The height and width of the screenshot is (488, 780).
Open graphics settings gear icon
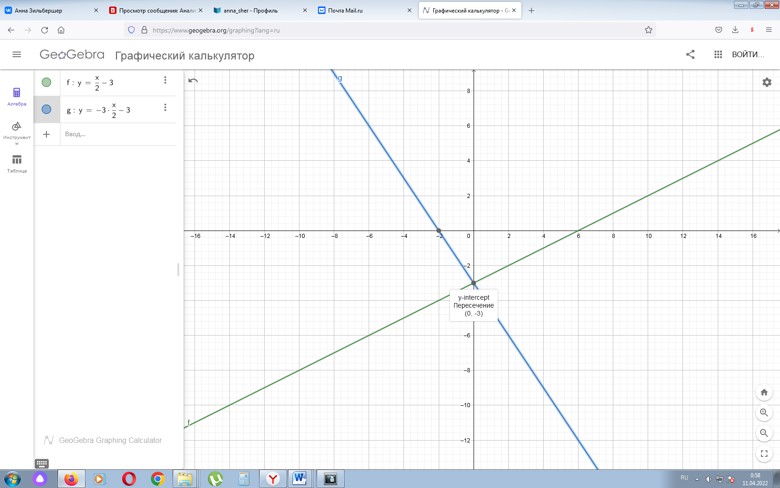[767, 82]
